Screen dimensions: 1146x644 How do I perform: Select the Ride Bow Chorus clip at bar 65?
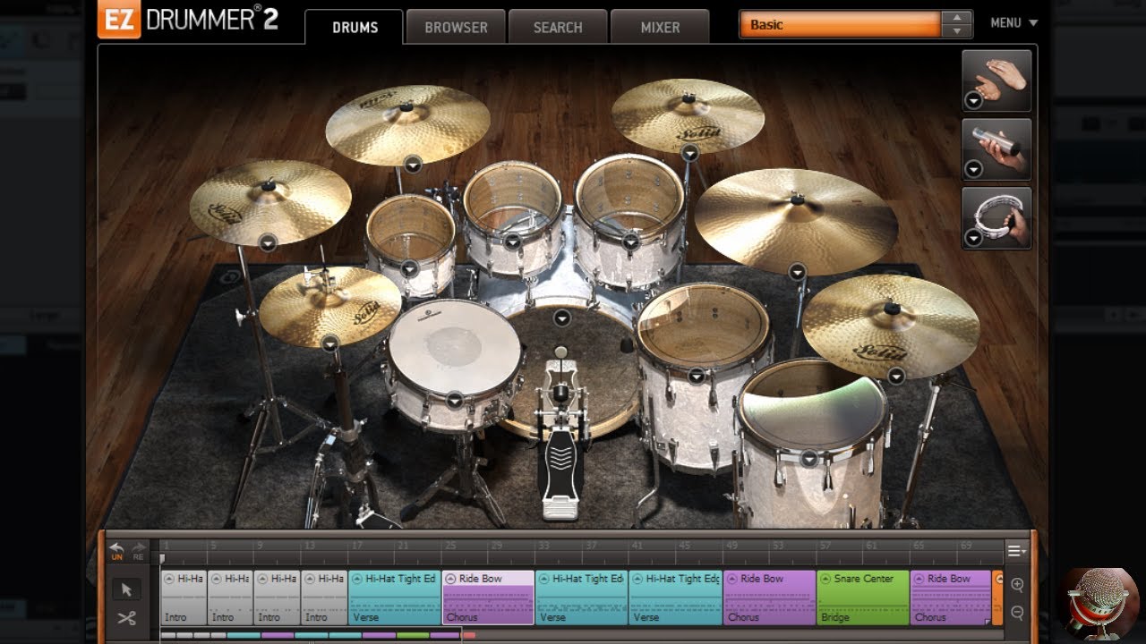click(951, 597)
